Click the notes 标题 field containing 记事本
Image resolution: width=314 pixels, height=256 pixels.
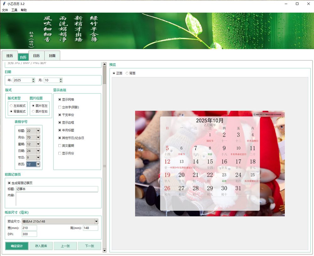point(57,189)
